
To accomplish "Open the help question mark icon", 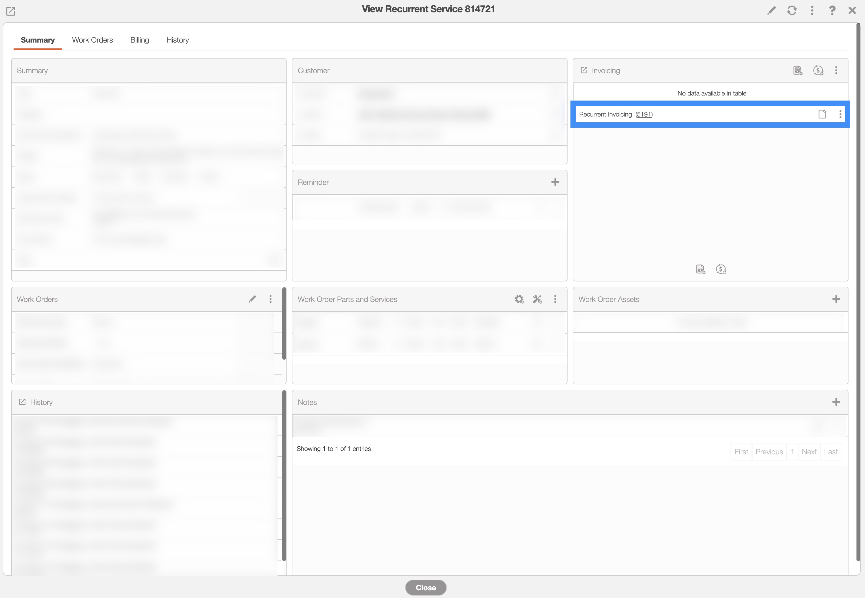I will tap(832, 10).
